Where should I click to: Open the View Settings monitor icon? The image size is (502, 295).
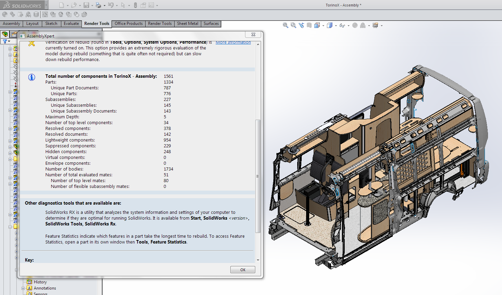pos(375,25)
